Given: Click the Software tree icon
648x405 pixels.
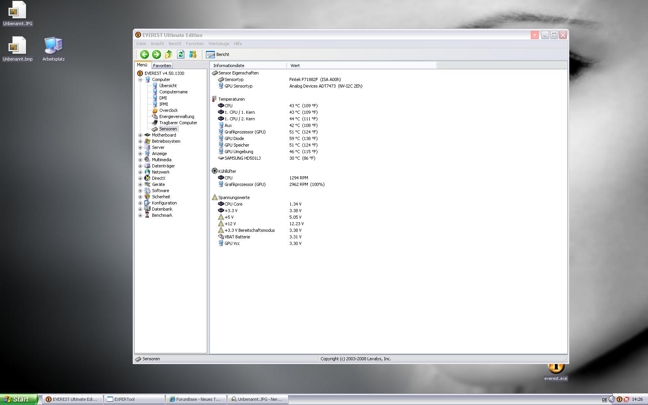Looking at the screenshot, I should click(x=147, y=191).
